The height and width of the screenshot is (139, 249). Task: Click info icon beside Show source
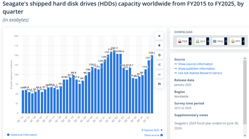coord(162,135)
